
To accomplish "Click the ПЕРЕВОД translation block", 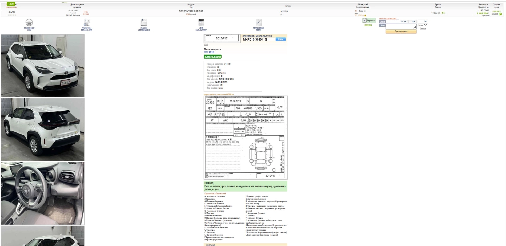I will point(246,186).
